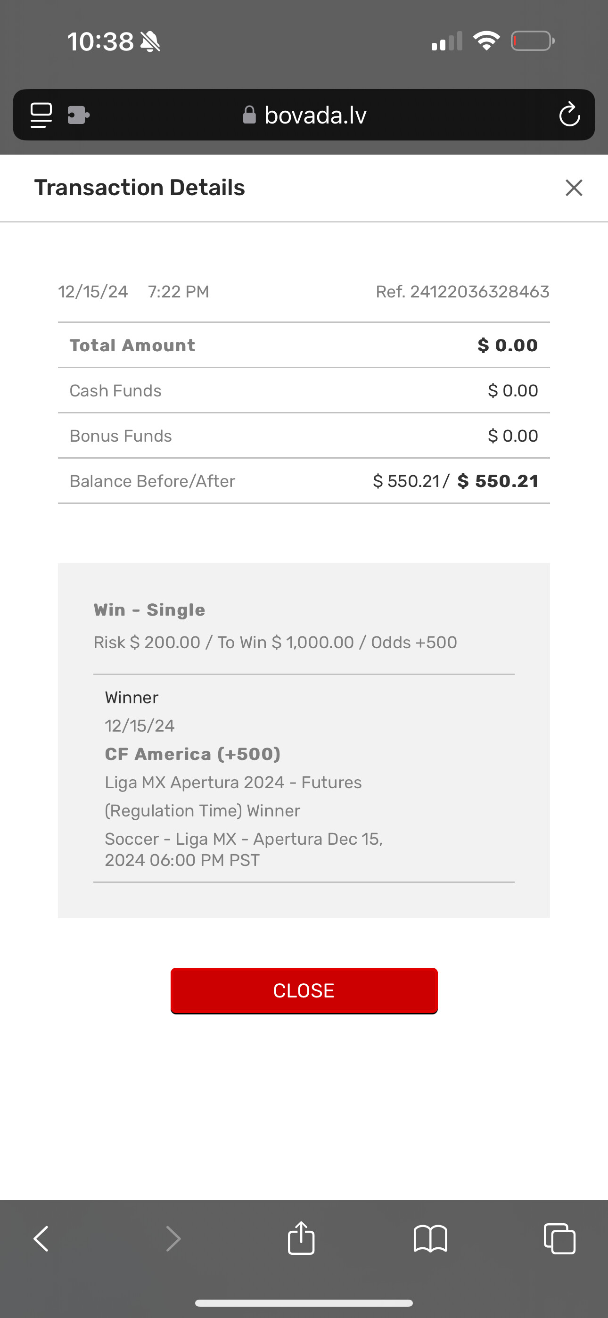Tap the transaction reference number
Screen dimensions: 608x1318
point(462,292)
